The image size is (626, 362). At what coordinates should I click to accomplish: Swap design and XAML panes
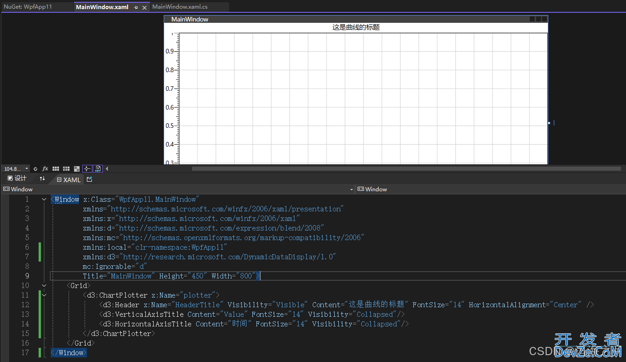point(42,179)
